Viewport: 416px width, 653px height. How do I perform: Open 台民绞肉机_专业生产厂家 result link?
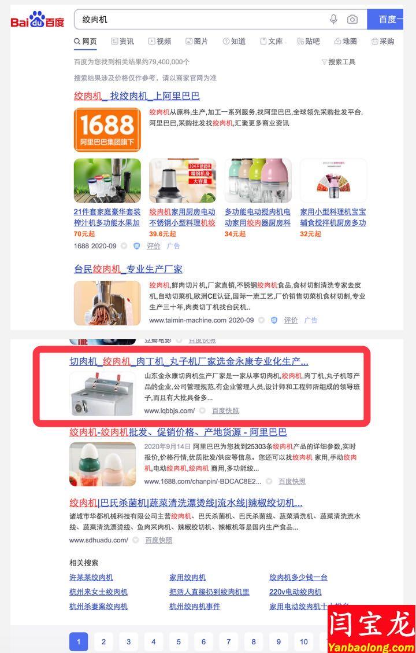[x=128, y=269]
